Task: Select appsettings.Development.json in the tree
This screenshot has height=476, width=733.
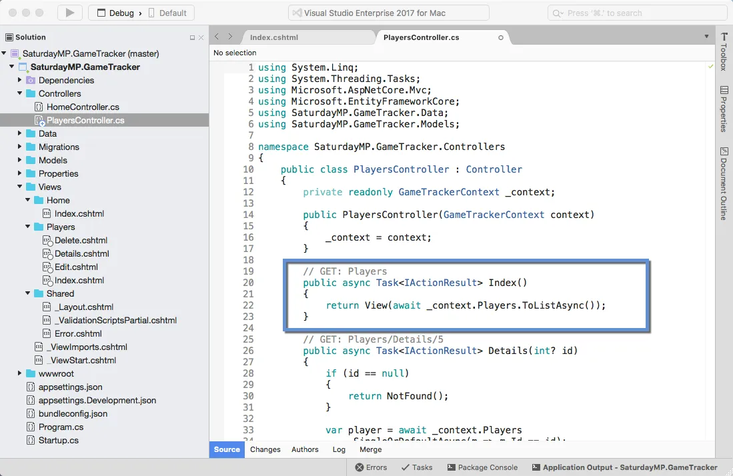Action: click(97, 400)
